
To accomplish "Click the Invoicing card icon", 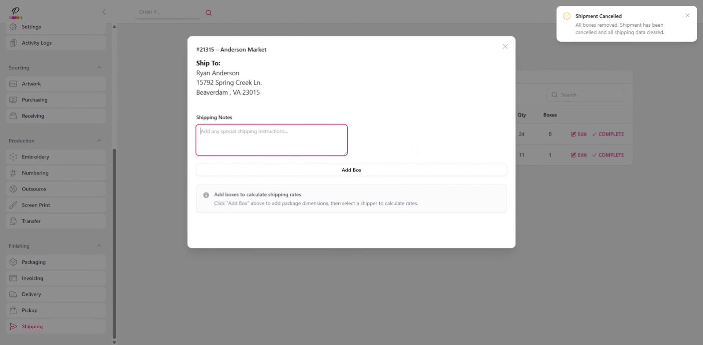I will tap(13, 278).
